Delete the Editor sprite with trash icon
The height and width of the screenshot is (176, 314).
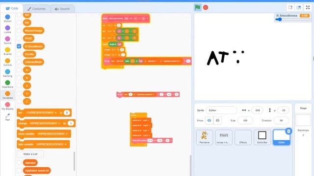click(288, 131)
